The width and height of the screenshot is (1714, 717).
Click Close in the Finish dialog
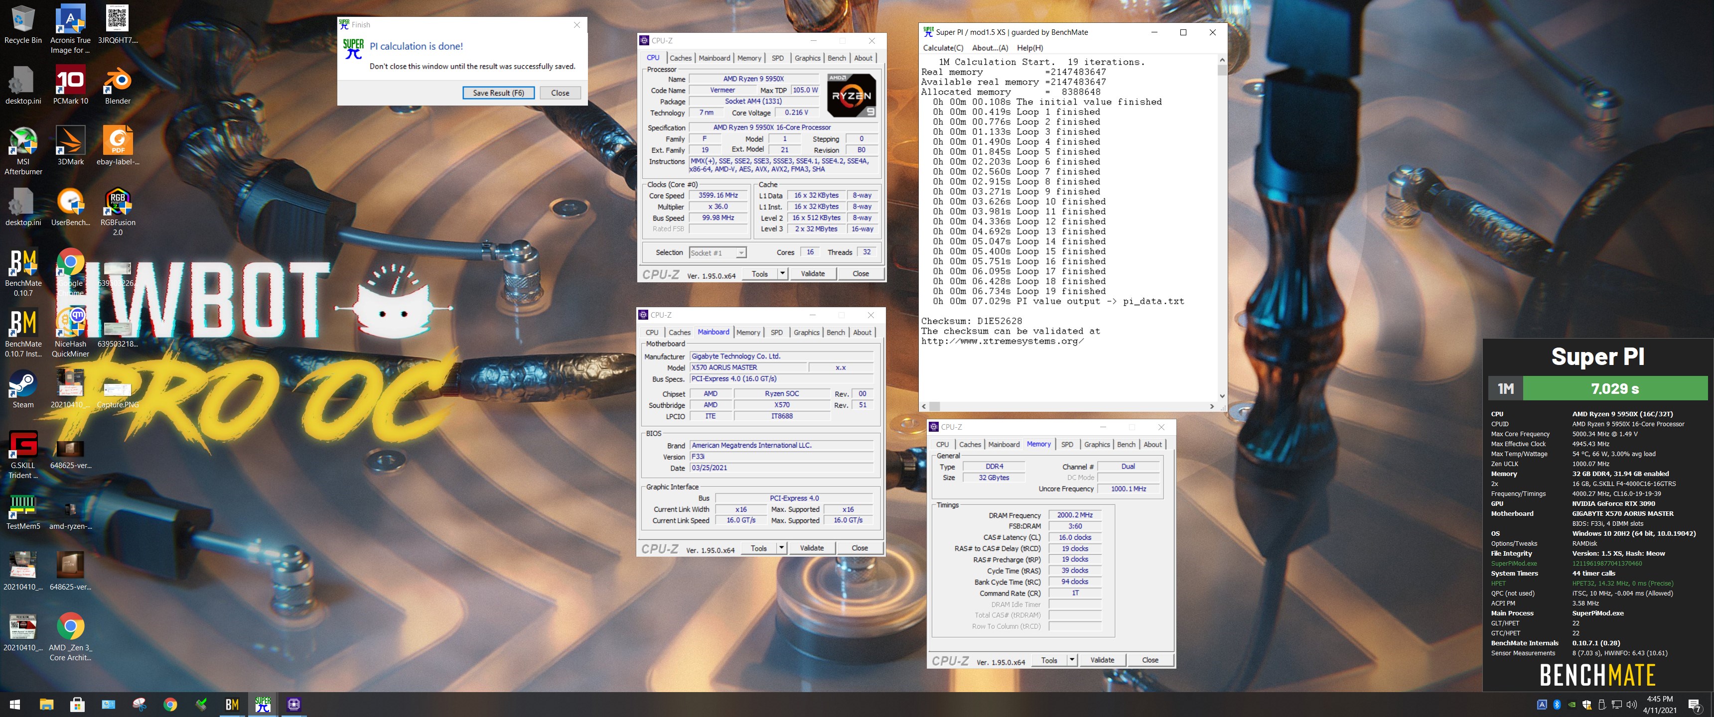(560, 93)
